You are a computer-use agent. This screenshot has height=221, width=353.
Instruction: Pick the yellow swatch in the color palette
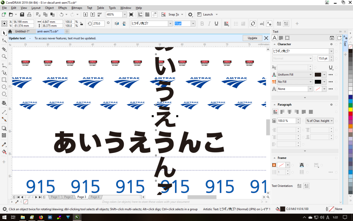pos(350,109)
